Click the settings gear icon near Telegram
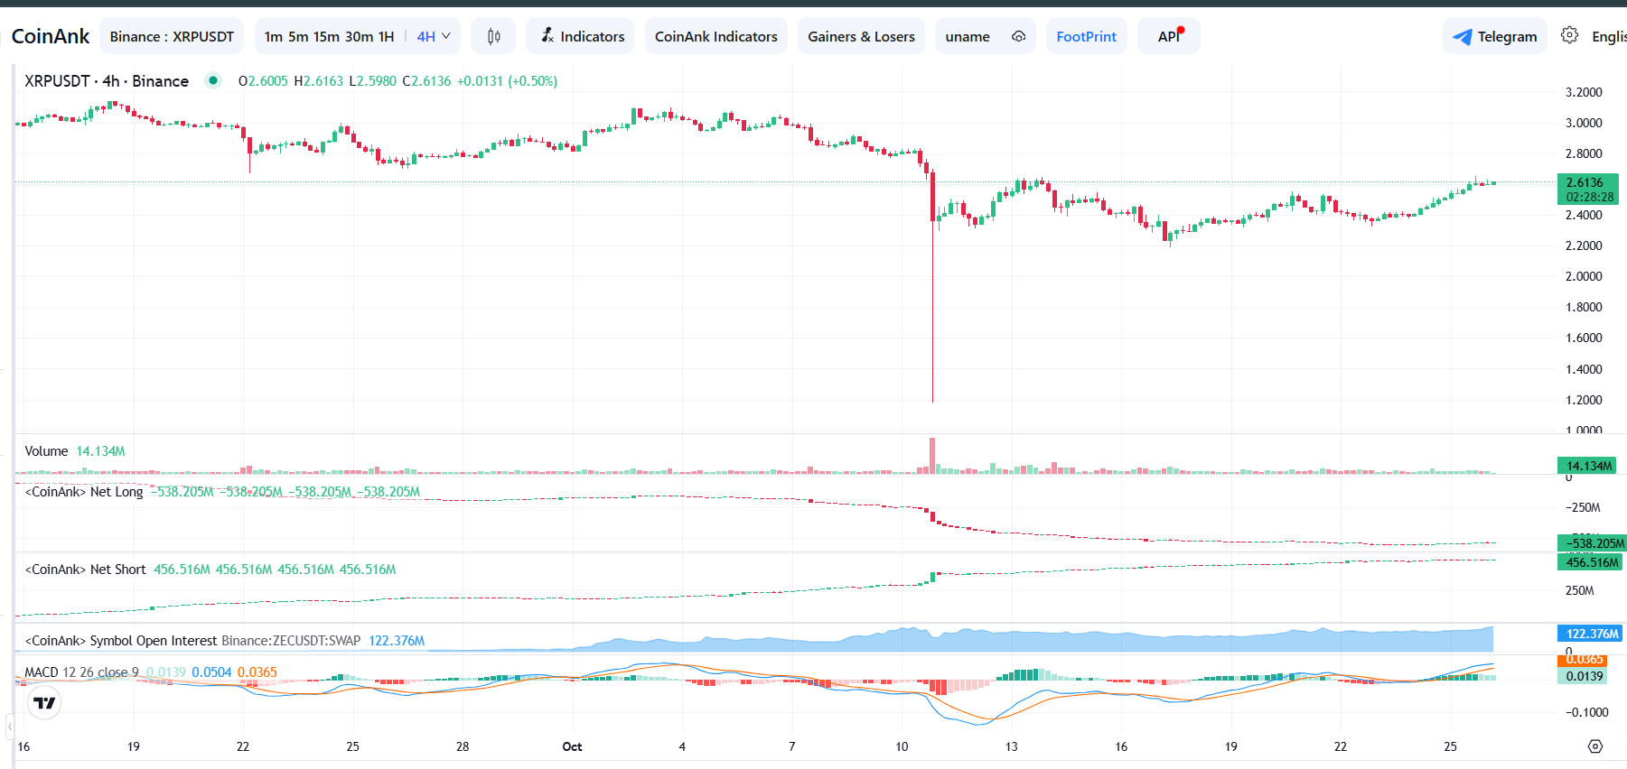 point(1570,35)
